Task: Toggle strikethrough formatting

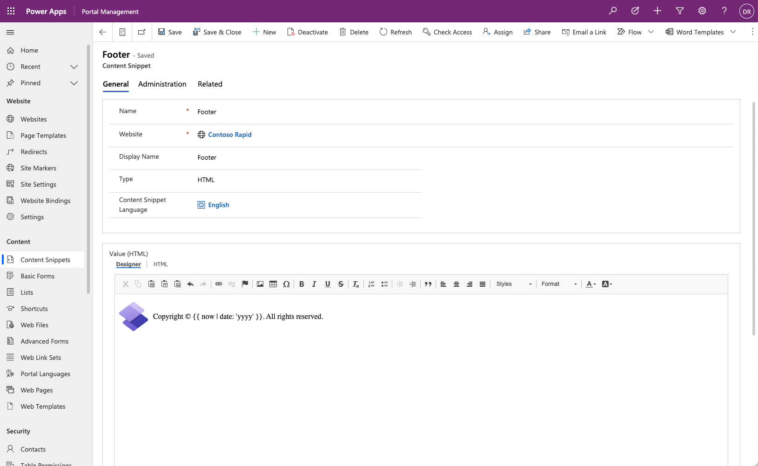Action: pyautogui.click(x=341, y=284)
